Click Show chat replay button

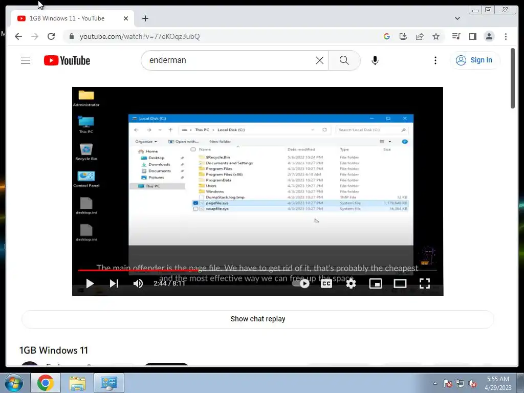[x=258, y=319]
